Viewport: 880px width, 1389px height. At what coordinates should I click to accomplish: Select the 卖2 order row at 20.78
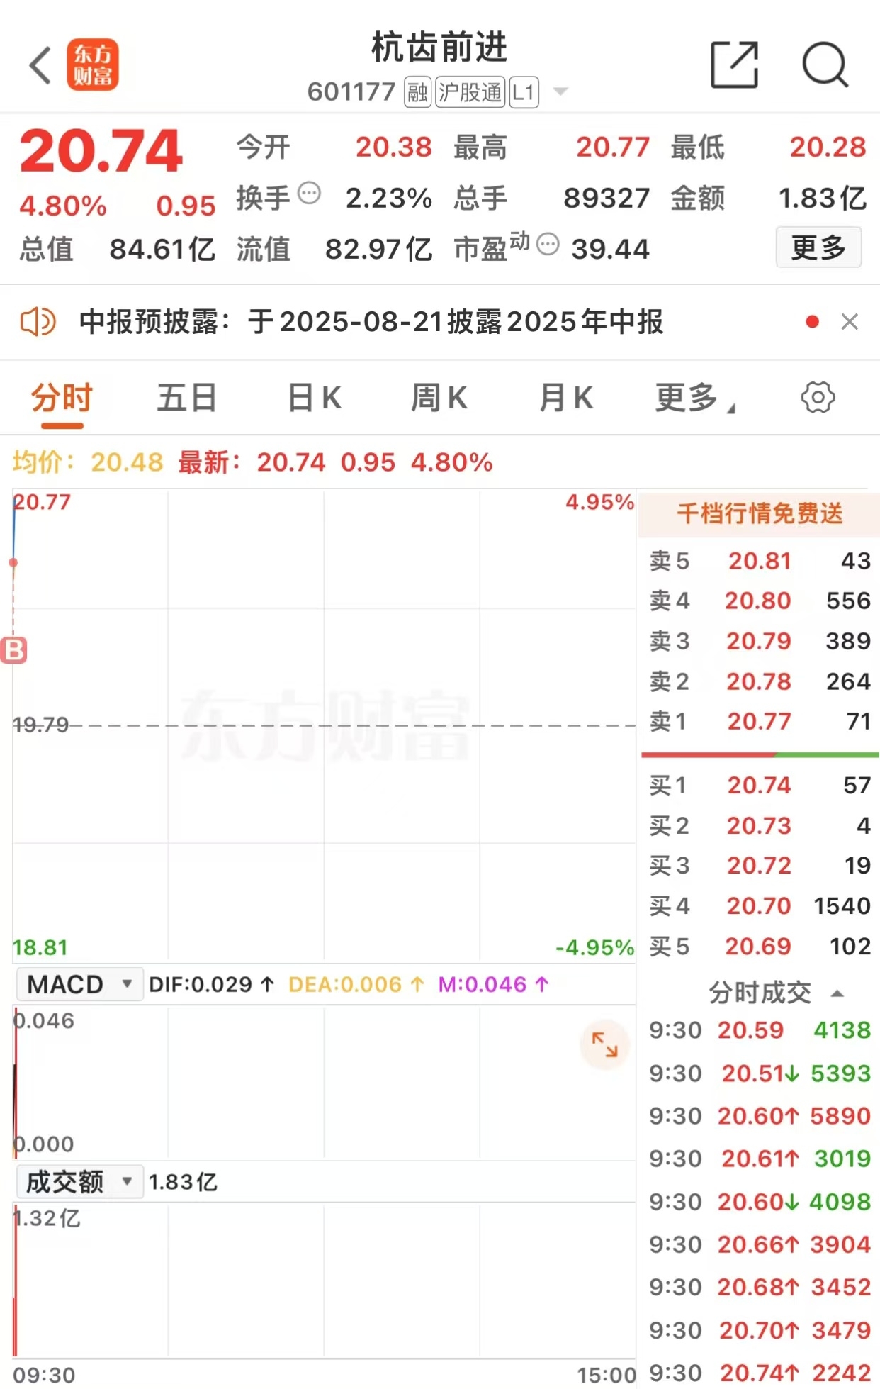click(760, 681)
